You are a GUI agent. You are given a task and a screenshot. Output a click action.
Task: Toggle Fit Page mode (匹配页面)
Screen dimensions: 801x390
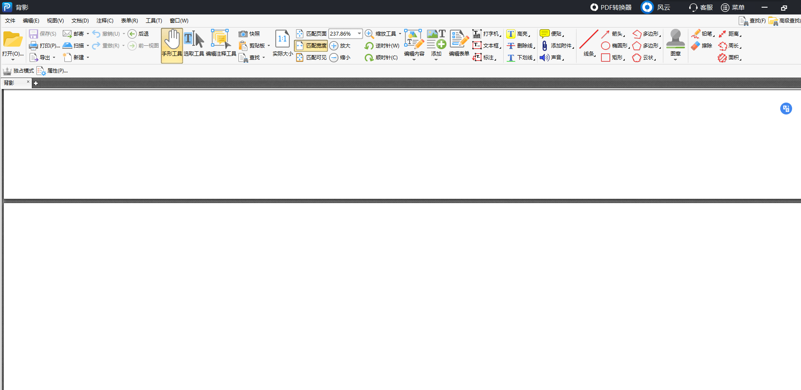pos(311,34)
